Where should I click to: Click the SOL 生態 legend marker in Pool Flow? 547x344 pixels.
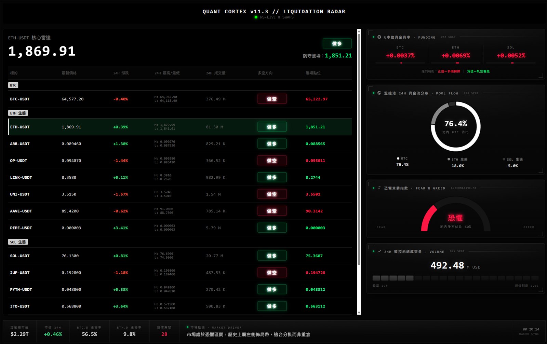pyautogui.click(x=504, y=159)
